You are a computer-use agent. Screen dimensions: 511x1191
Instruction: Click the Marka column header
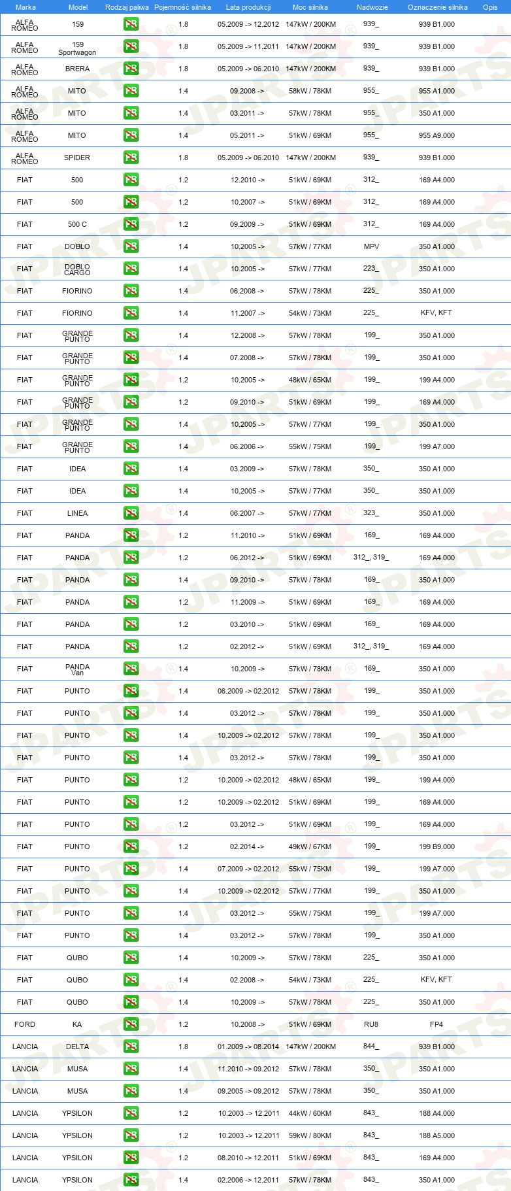(25, 7)
